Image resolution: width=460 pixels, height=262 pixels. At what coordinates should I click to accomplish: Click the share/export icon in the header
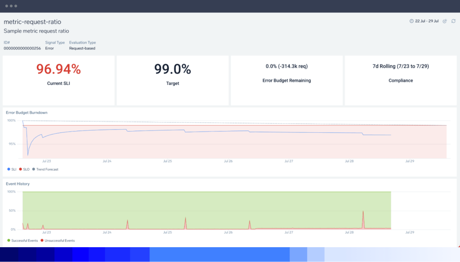point(445,21)
